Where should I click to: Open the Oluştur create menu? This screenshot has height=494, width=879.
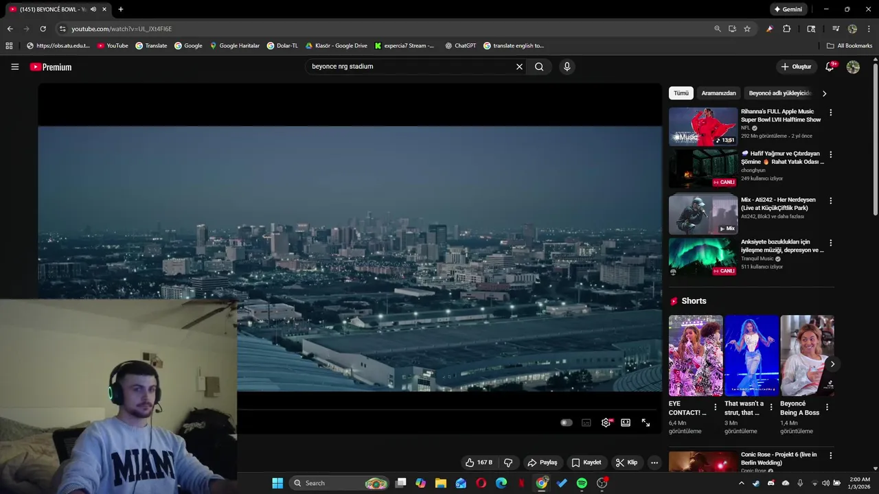pos(797,67)
